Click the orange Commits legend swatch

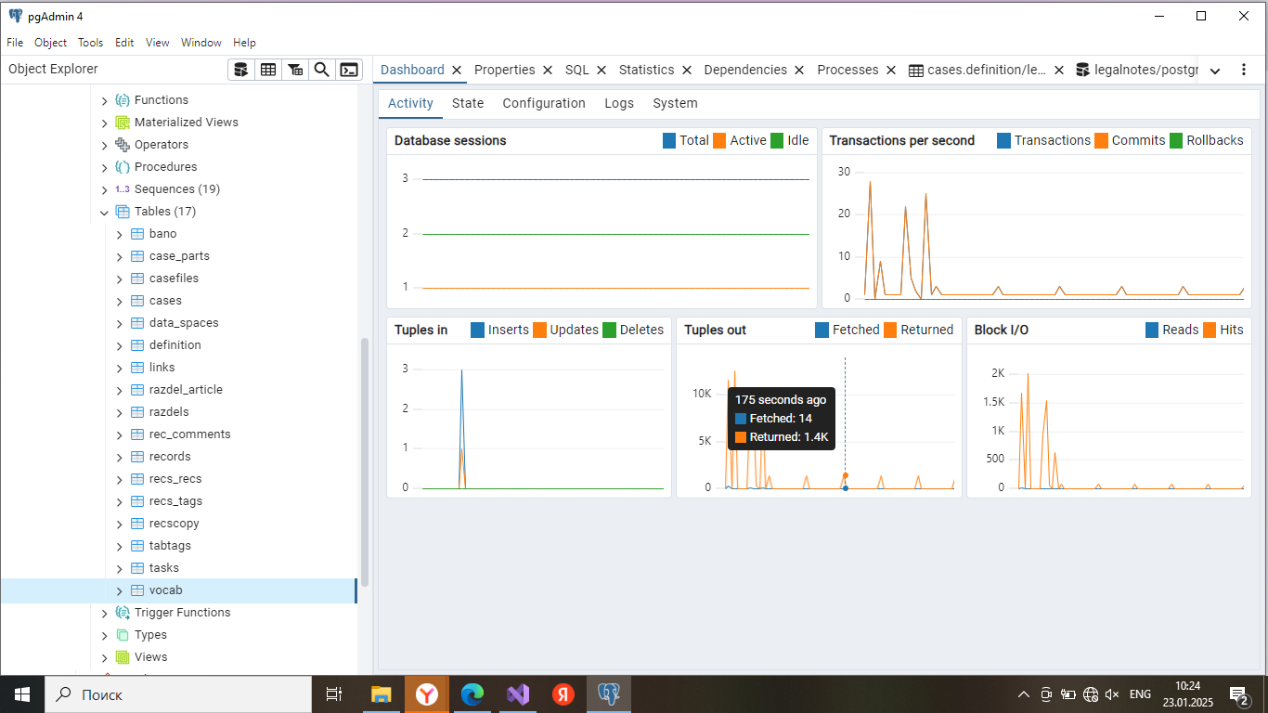coord(1102,141)
